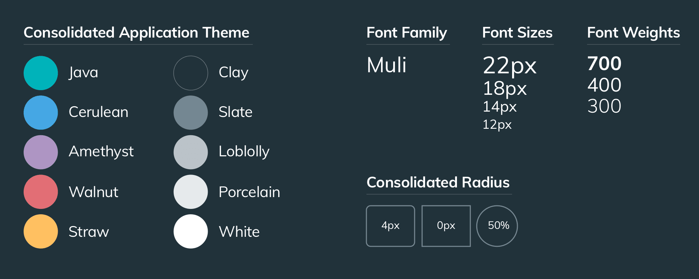The image size is (699, 279).
Task: Click the Java teal color swatch
Action: pyautogui.click(x=41, y=73)
